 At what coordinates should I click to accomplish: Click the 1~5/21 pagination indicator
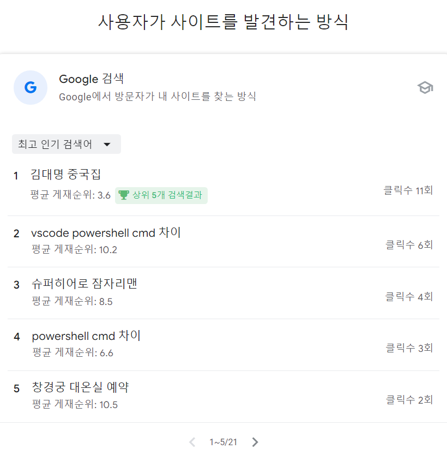tap(223, 442)
